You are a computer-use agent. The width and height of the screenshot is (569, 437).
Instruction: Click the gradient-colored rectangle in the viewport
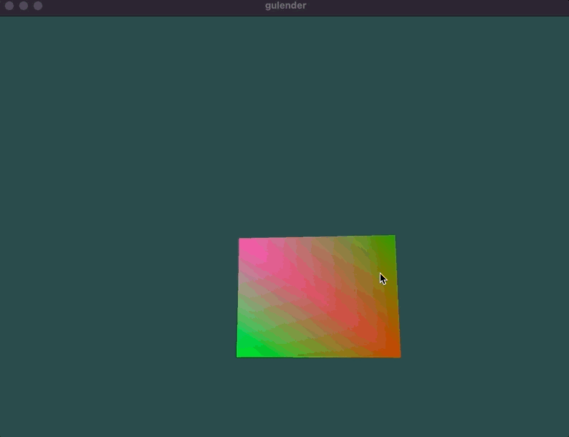[x=318, y=297]
